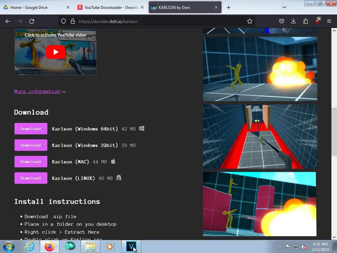Click 'Place in a folder on you desktop'
Screen dimensions: 337x253
point(70,224)
